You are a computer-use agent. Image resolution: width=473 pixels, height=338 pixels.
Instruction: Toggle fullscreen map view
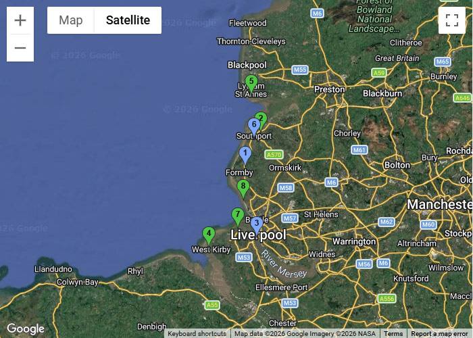(451, 20)
